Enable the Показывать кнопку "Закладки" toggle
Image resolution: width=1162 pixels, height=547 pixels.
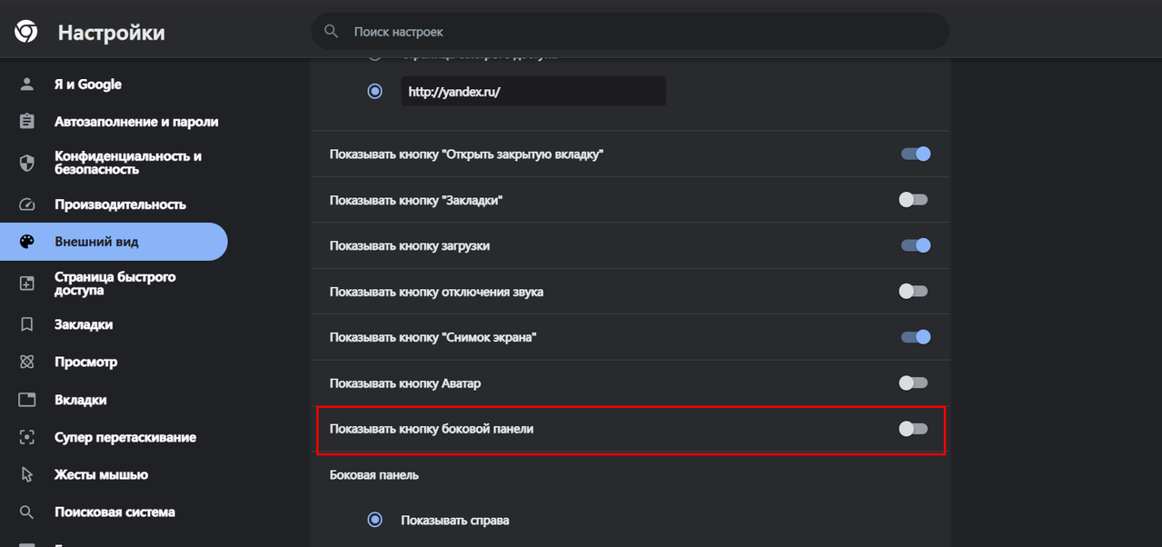913,200
